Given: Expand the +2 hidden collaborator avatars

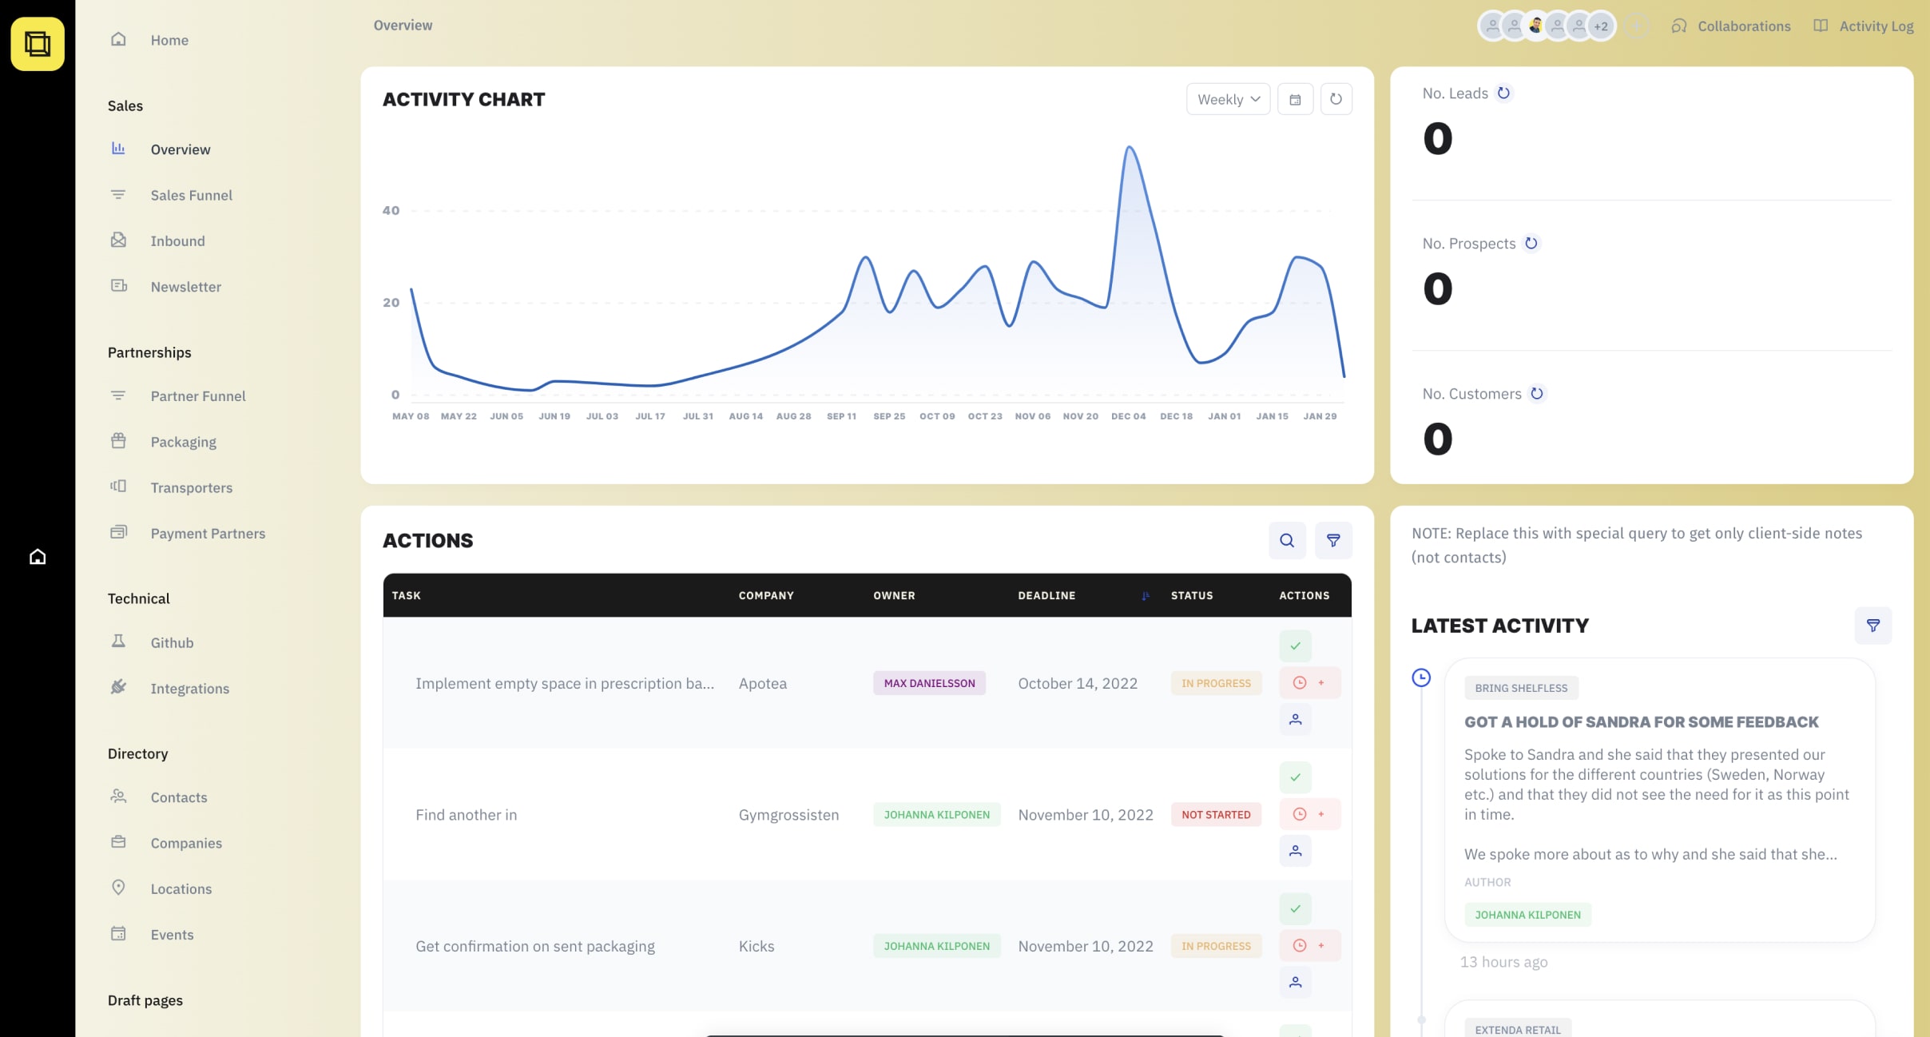Looking at the screenshot, I should [1599, 25].
